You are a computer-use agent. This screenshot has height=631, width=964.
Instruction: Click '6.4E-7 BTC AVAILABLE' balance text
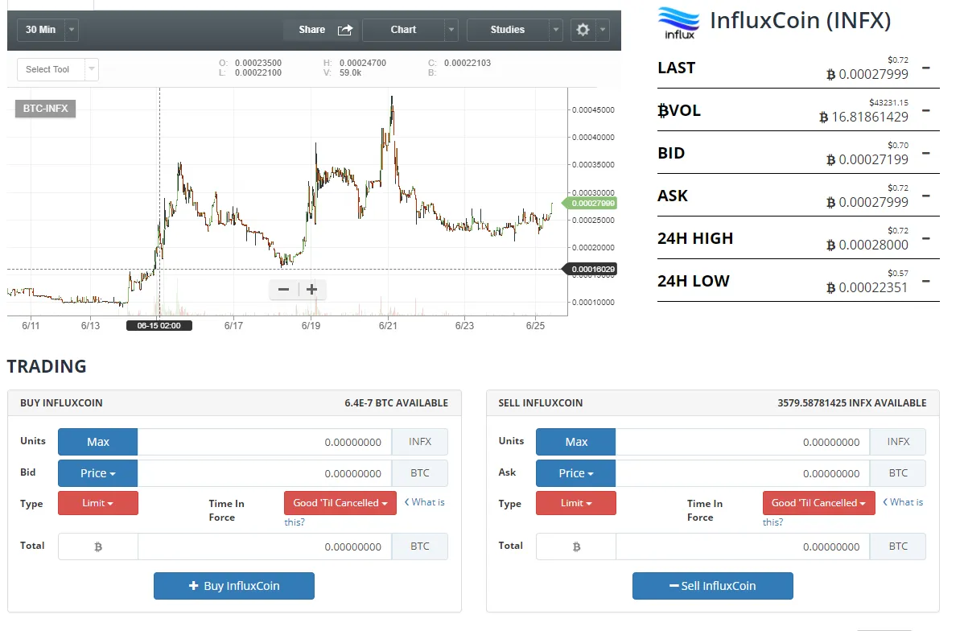pos(397,403)
